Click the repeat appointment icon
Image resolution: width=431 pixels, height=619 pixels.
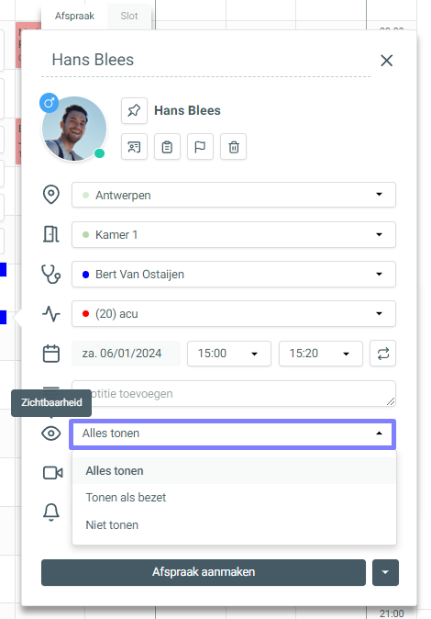[x=383, y=354]
